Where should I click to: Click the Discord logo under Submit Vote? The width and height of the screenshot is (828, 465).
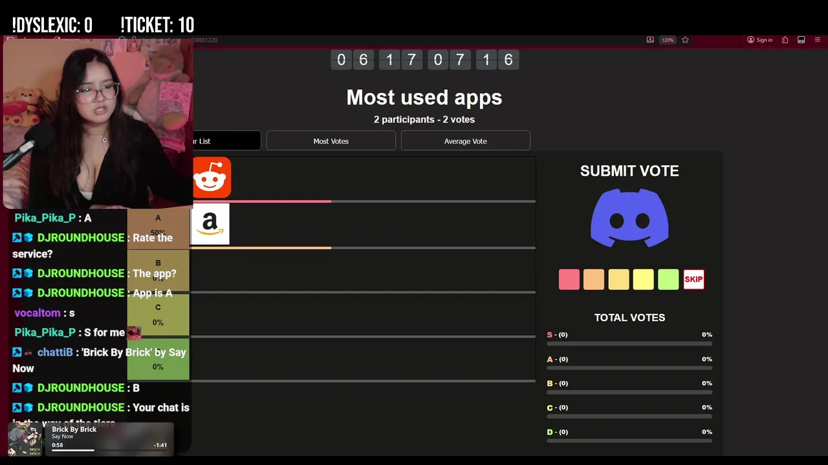coord(629,218)
